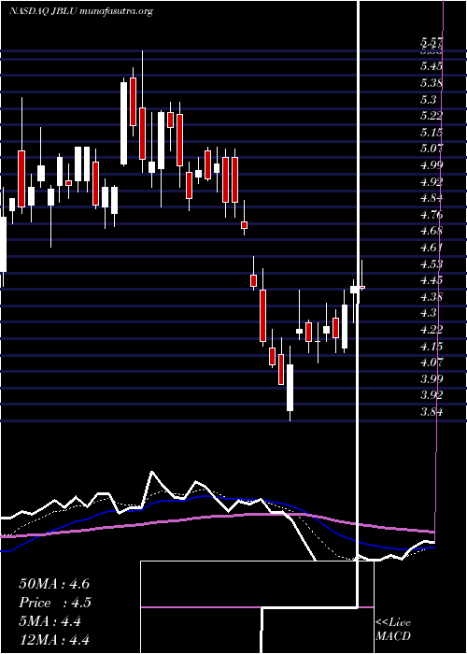
Task: Click the 50MA : 4.6 readout
Action: pyautogui.click(x=54, y=584)
